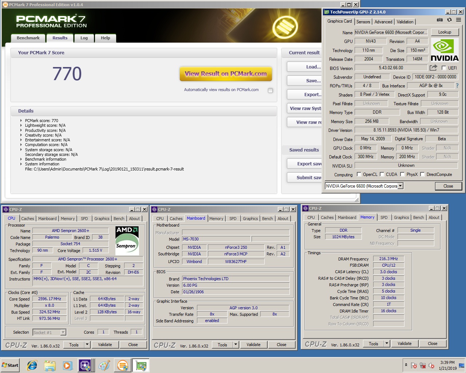
Task: Open Tools dropdown arrow in Memory window
Action: 387,343
